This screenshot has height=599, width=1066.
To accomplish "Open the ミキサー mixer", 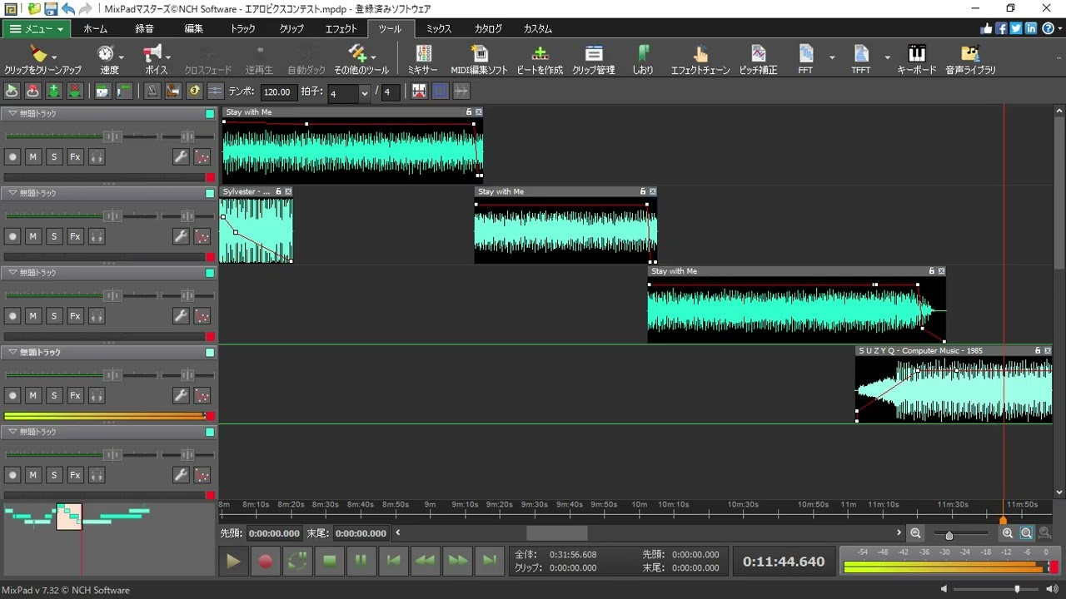I will point(422,59).
